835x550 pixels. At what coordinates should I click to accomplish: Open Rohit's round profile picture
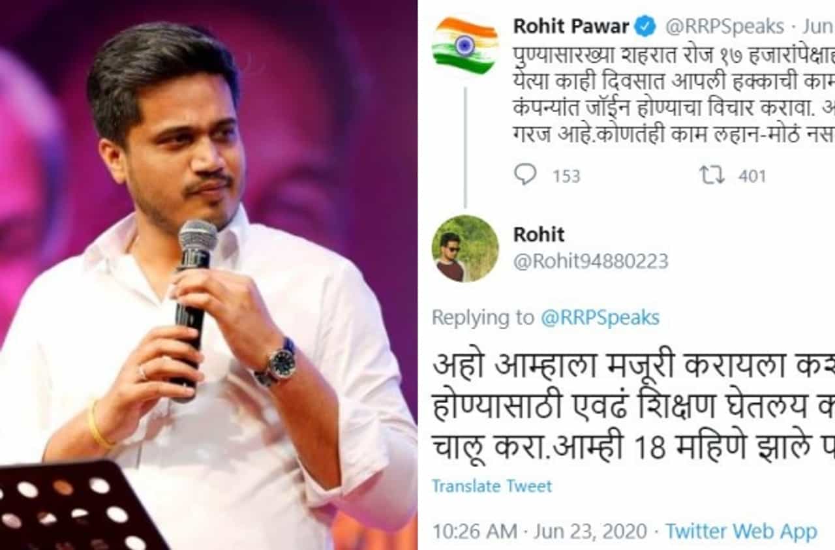click(465, 248)
